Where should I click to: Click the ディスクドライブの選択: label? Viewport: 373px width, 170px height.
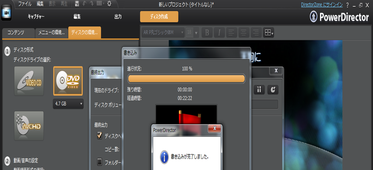pyautogui.click(x=33, y=60)
